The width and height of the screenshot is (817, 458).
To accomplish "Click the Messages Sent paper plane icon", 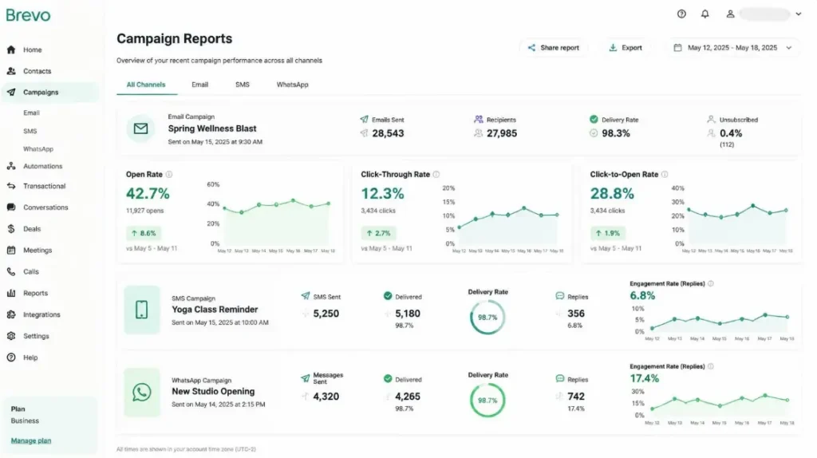I will 306,378.
